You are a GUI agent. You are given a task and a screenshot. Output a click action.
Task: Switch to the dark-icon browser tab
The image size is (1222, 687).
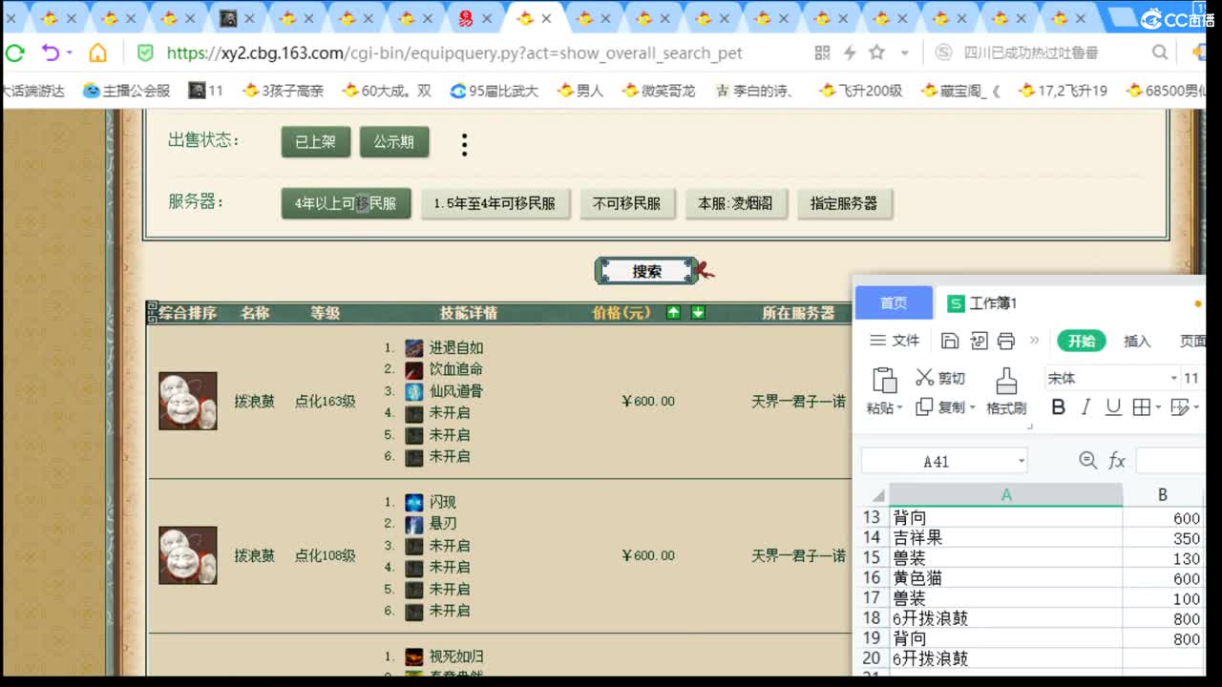228,18
